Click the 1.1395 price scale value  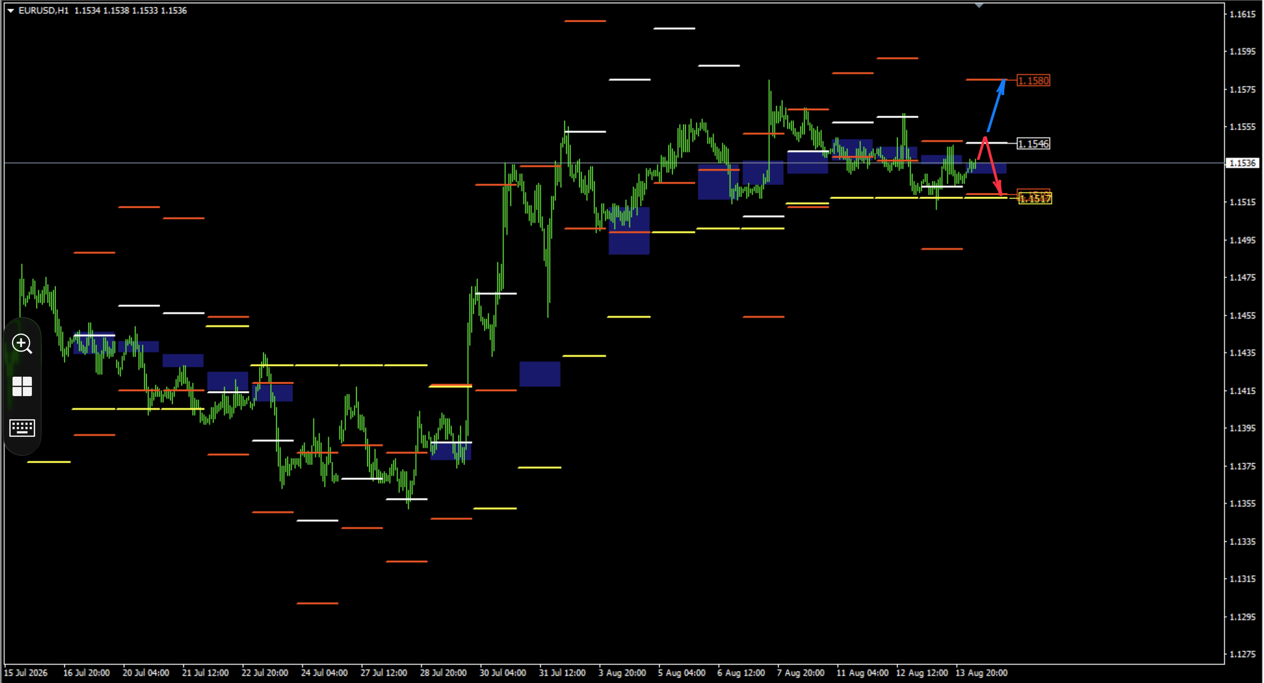(x=1242, y=428)
